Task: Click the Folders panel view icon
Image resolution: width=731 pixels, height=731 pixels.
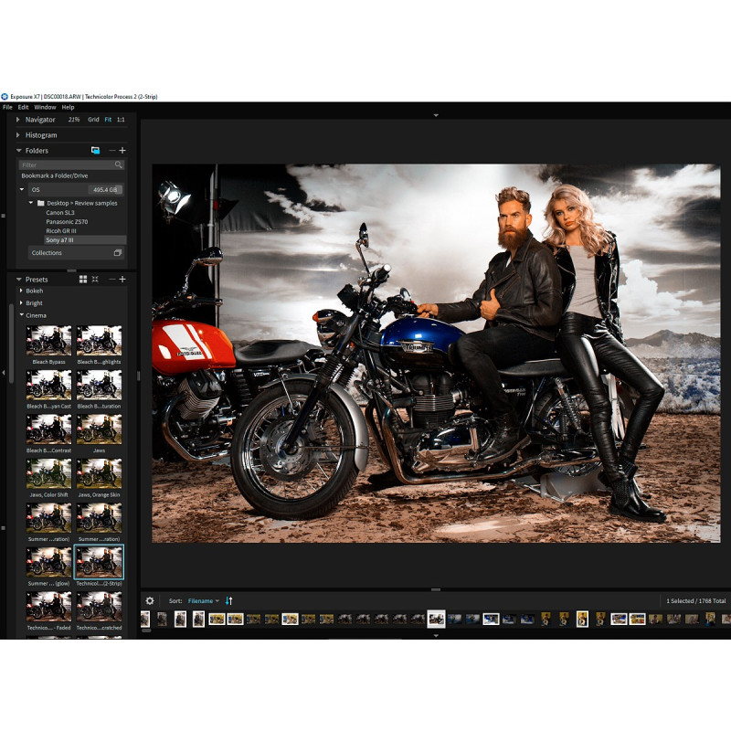Action: [x=95, y=150]
